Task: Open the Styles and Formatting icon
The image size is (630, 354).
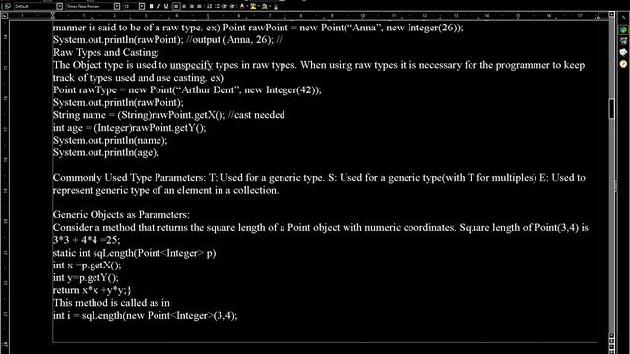Action: point(7,6)
